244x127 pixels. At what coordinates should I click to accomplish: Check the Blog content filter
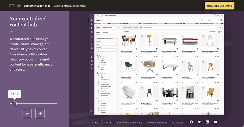coord(99,77)
